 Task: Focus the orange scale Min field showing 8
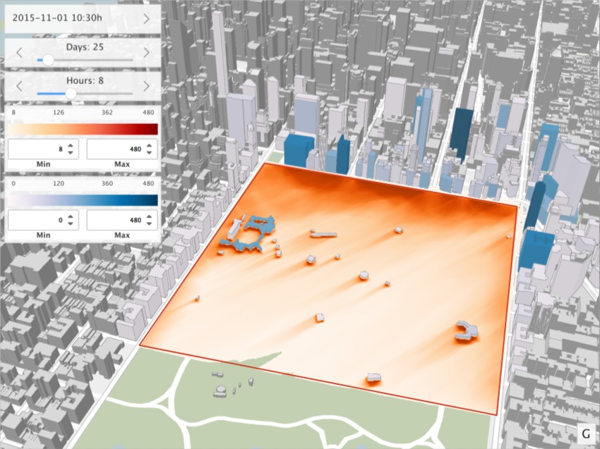click(38, 149)
